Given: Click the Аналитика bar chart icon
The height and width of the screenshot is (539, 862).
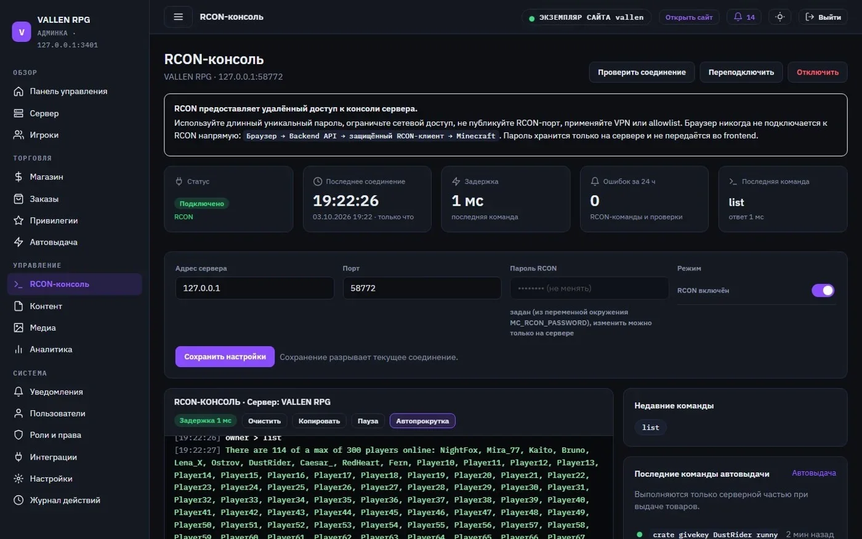Looking at the screenshot, I should click(x=18, y=349).
